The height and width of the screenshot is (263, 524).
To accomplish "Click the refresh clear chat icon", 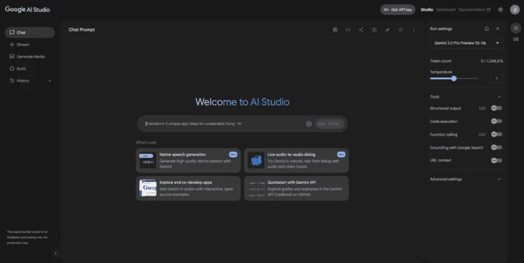I will coord(401,29).
